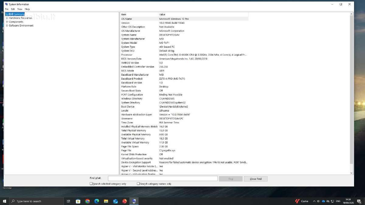Screen dimensions: 365x205
Task: Select the Kernel DMA Protection row
Action: (x=184, y=154)
